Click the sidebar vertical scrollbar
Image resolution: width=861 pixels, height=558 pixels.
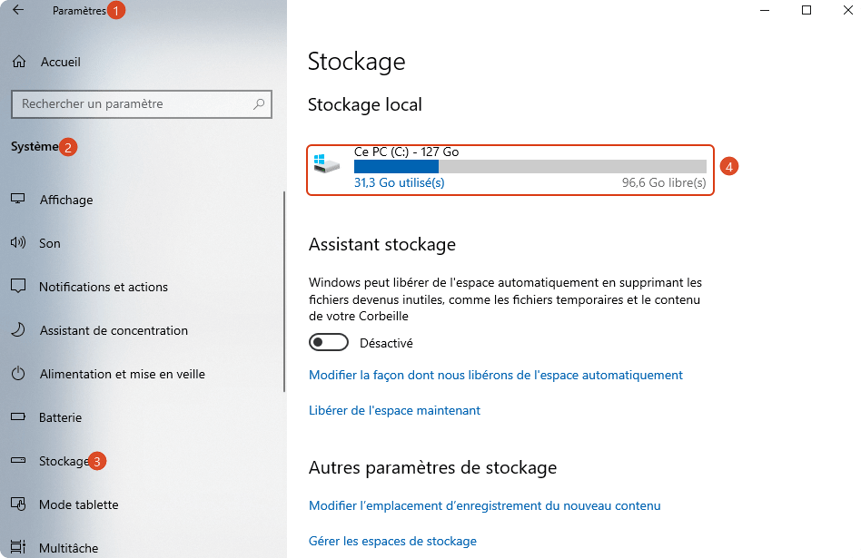284,291
